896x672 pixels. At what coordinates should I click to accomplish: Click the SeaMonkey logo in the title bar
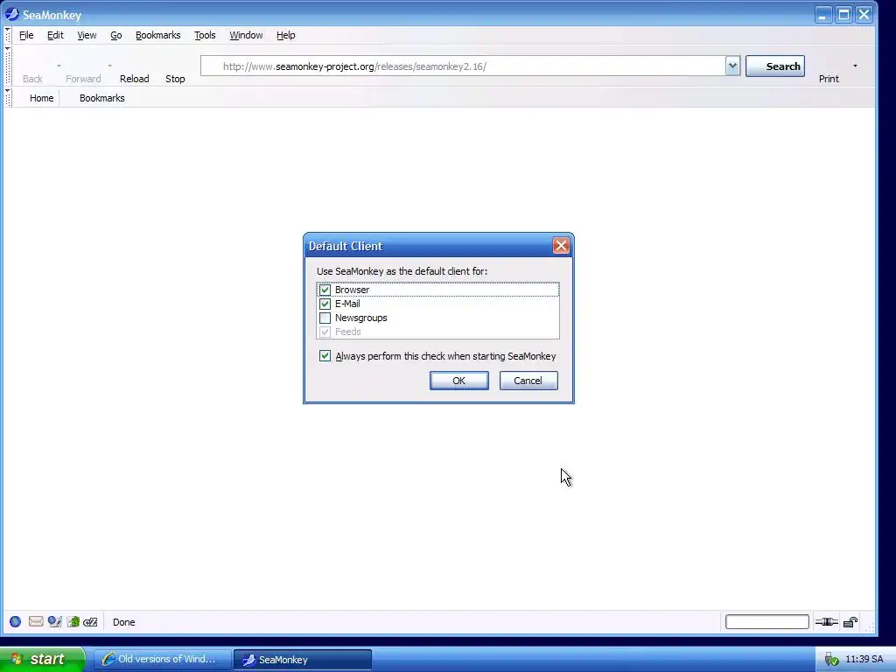(12, 14)
